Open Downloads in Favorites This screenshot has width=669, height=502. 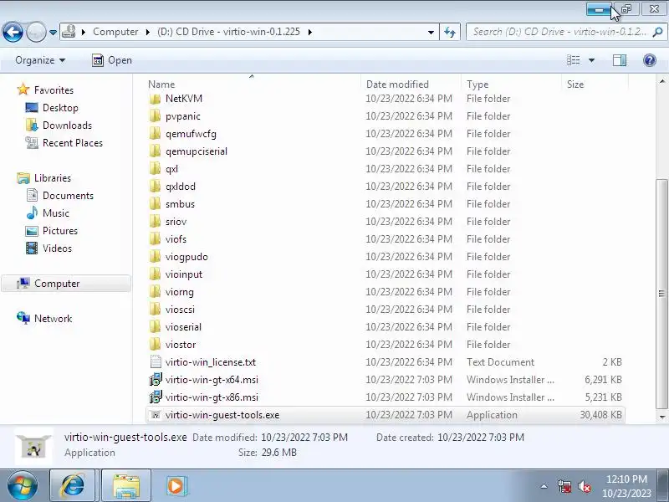point(67,125)
